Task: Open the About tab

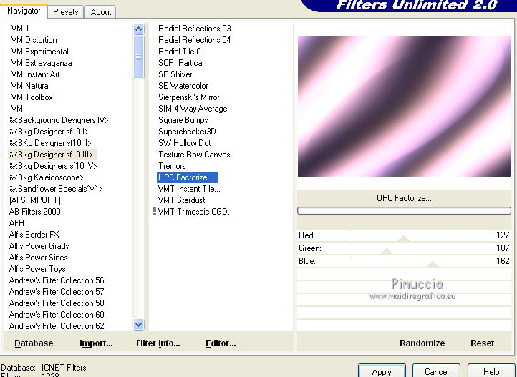Action: (100, 12)
